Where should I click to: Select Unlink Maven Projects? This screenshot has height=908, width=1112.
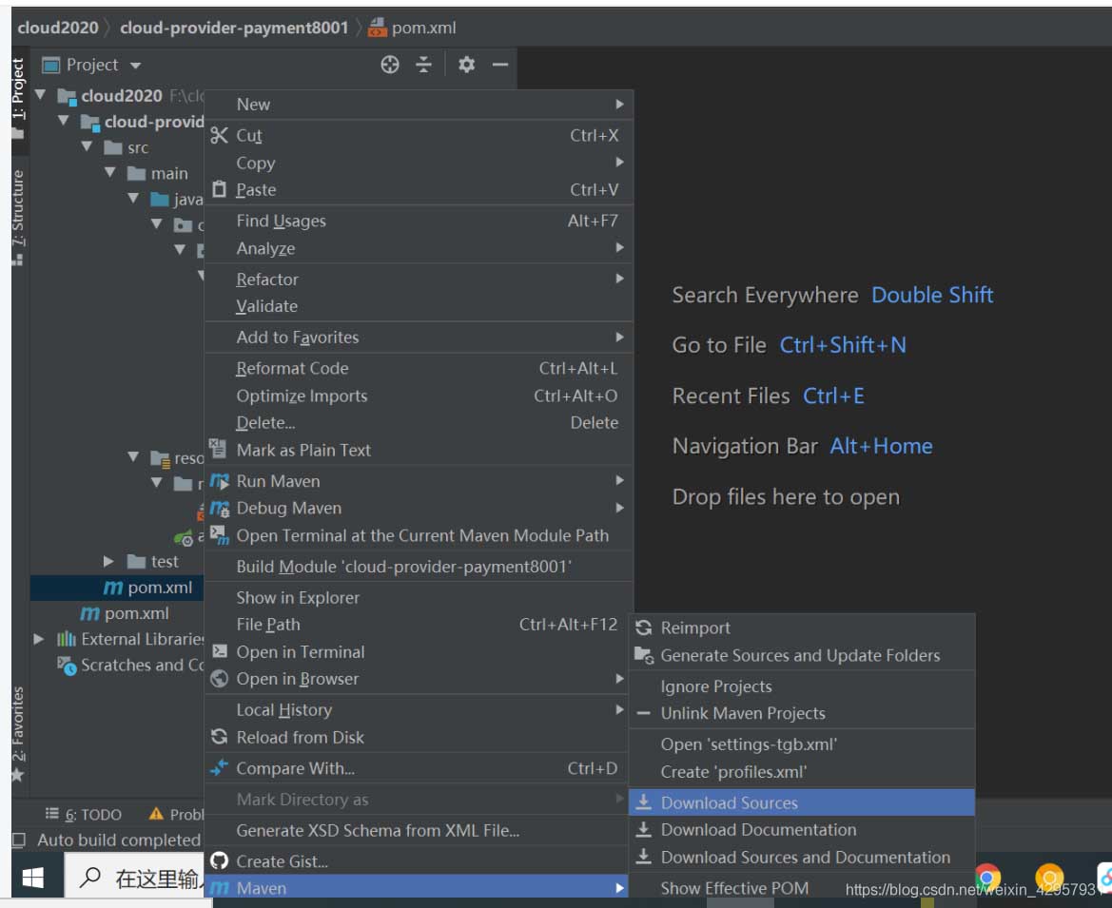point(802,713)
